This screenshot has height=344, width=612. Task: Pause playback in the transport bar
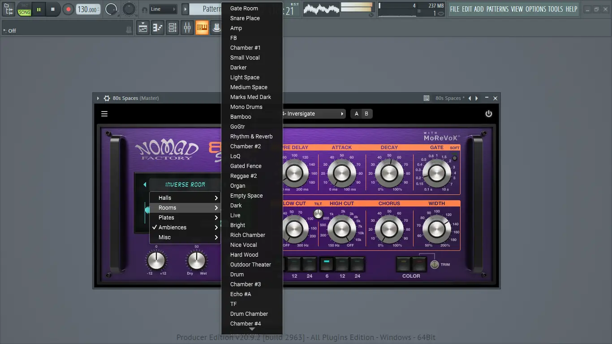point(39,9)
